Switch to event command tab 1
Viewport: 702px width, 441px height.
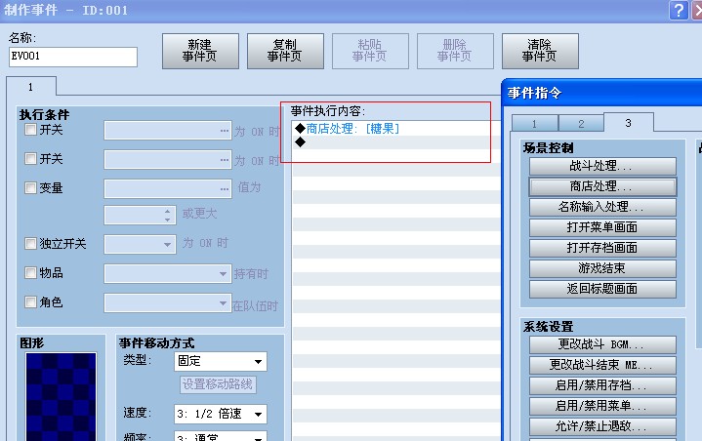(x=535, y=124)
